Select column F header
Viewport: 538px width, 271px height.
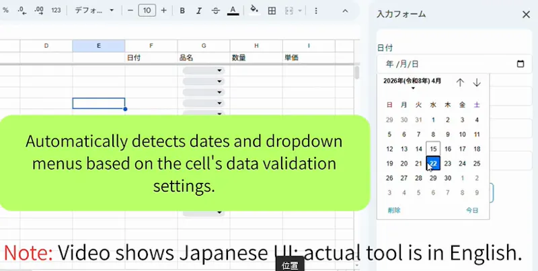(151, 46)
